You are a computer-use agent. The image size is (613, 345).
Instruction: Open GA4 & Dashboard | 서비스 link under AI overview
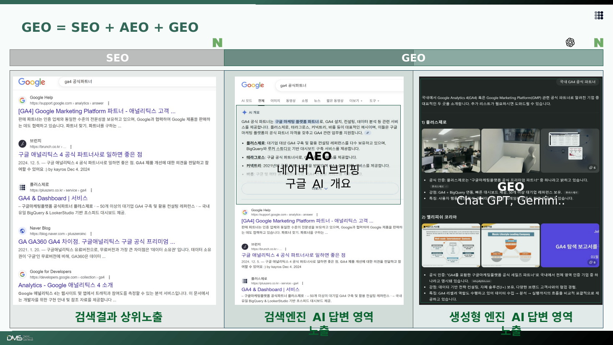[x=270, y=289]
